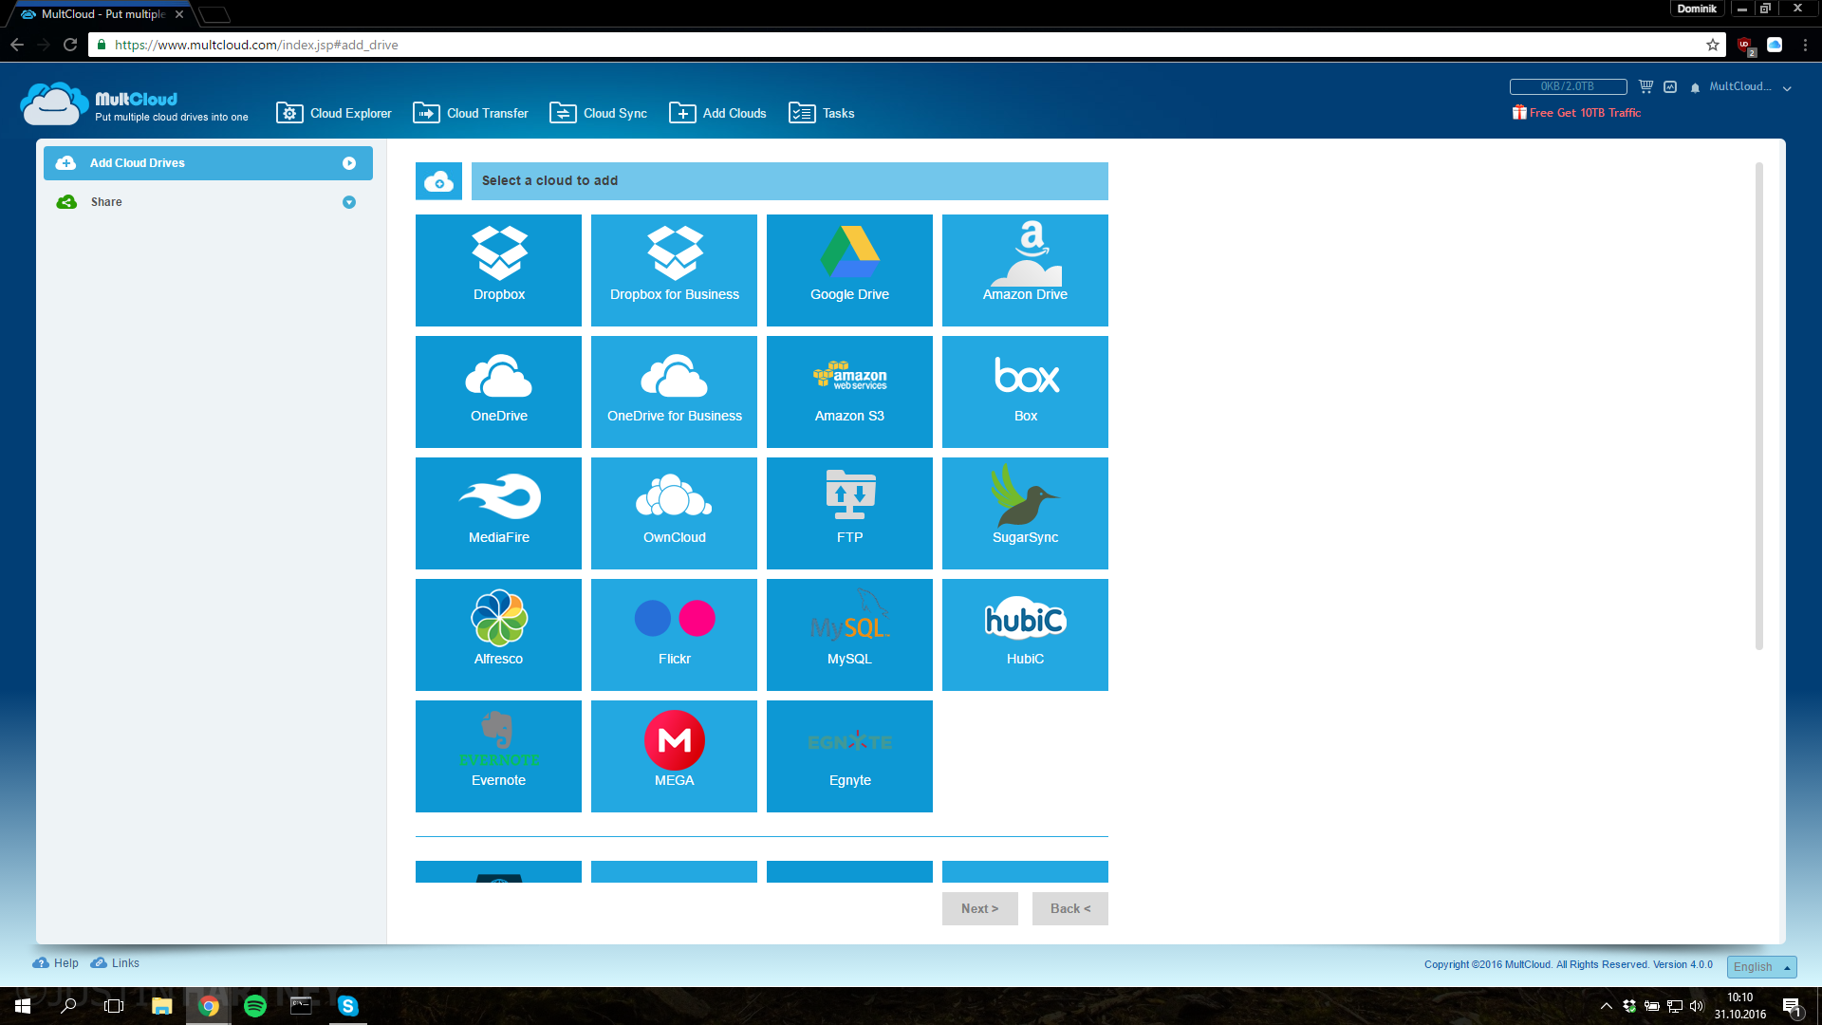Go to the Cloud Transfer tab
This screenshot has height=1025, width=1822.
[471, 113]
